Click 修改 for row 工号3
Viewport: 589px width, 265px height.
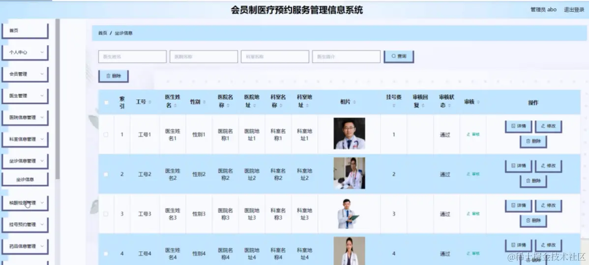548,206
